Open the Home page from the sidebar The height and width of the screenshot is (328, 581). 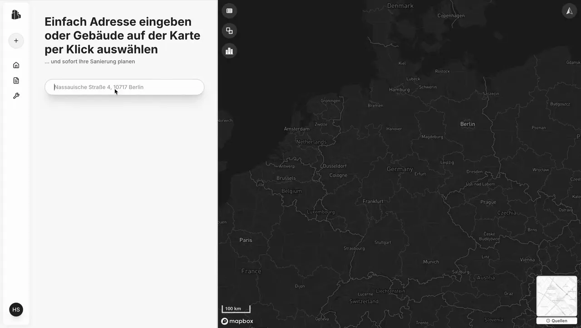(x=16, y=65)
